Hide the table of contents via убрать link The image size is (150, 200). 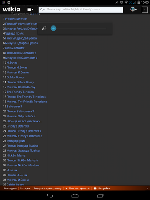pos(35,13)
